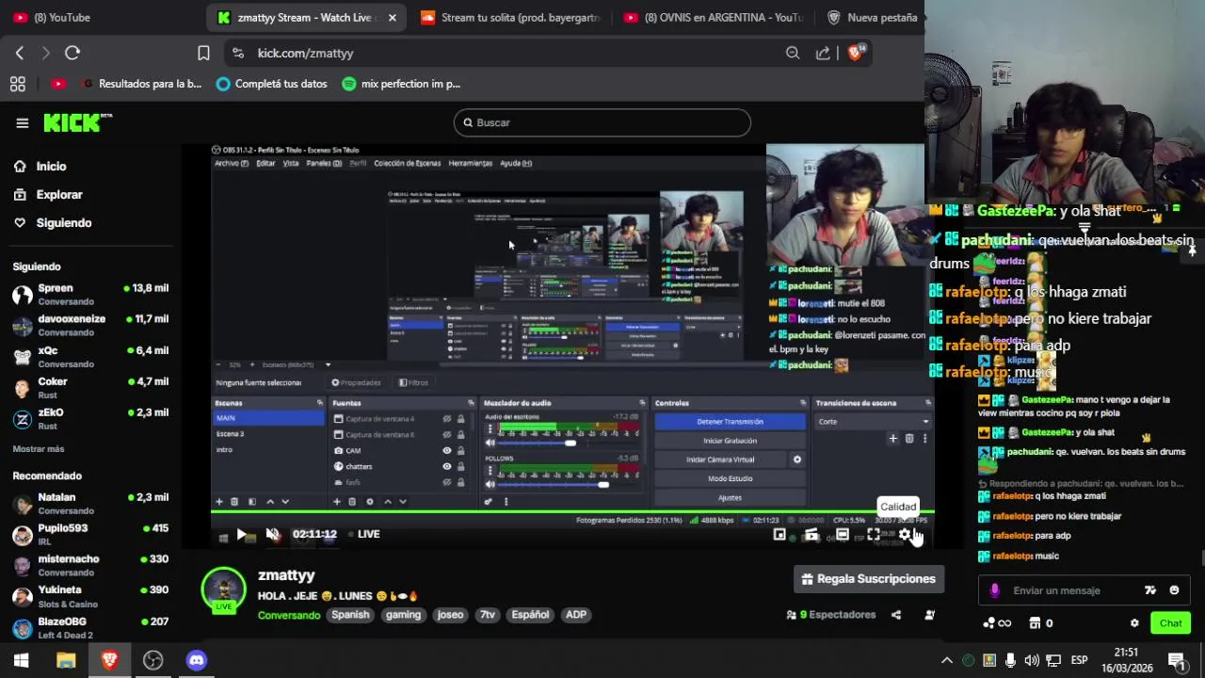1205x678 pixels.
Task: Select the Español tag
Action: [x=530, y=615]
